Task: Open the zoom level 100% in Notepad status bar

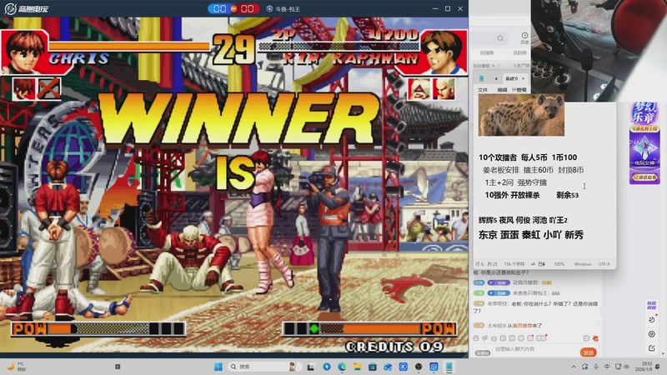Action: [559, 264]
